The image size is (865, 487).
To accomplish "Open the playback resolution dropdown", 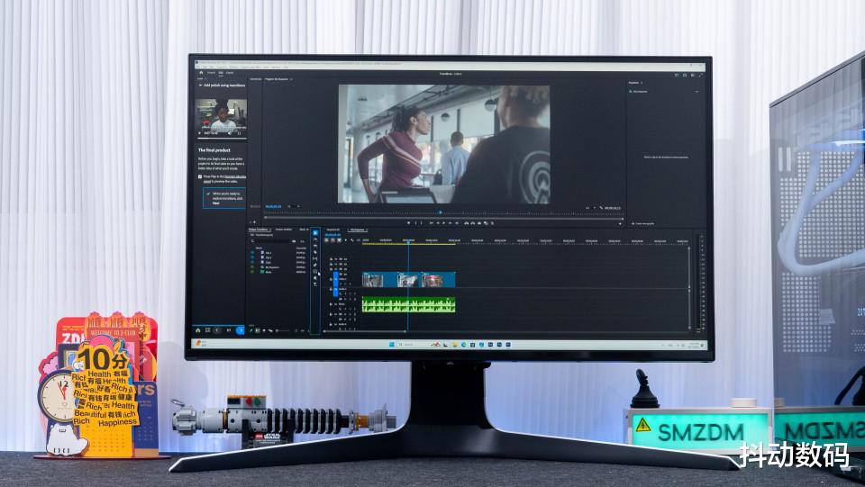I will [590, 208].
